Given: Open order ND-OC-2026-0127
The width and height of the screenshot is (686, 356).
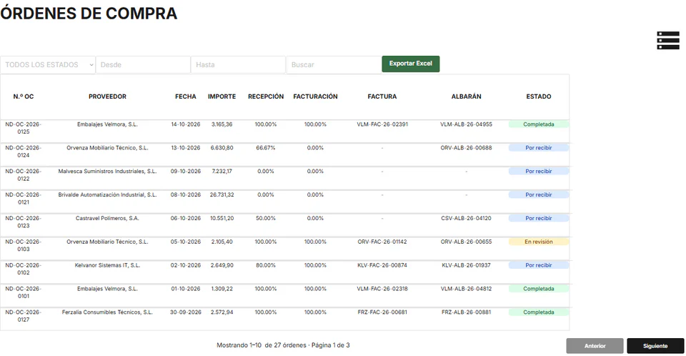Looking at the screenshot, I should click(x=24, y=316).
